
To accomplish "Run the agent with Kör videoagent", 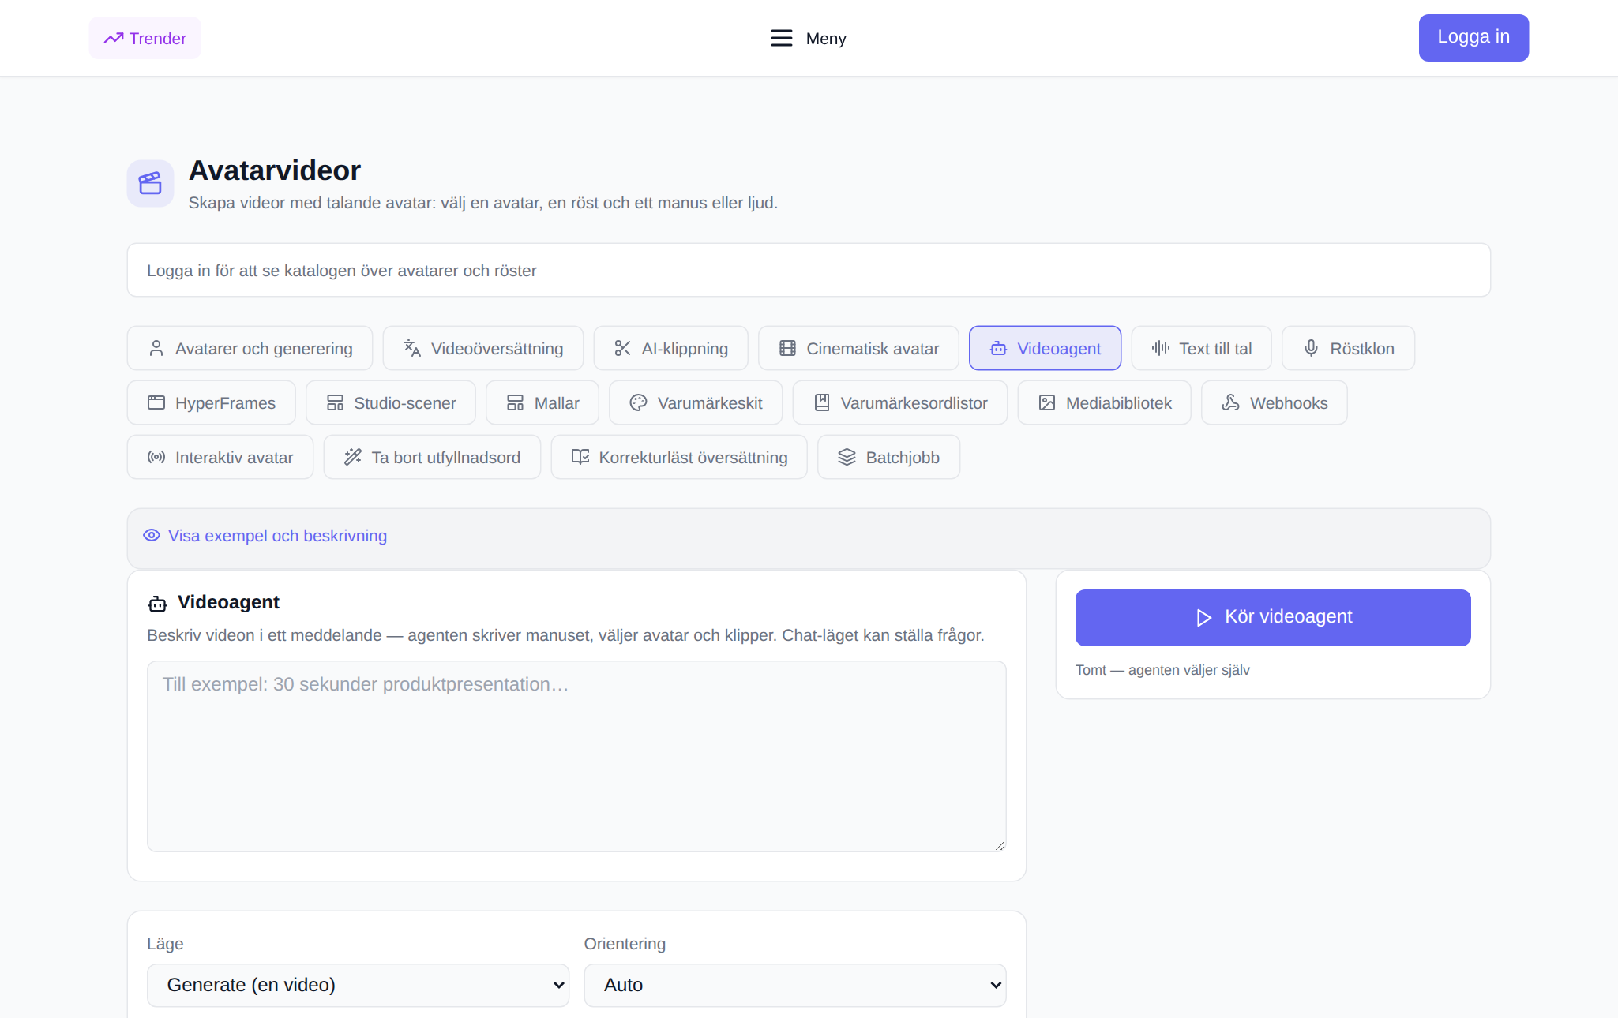I will pos(1273,617).
